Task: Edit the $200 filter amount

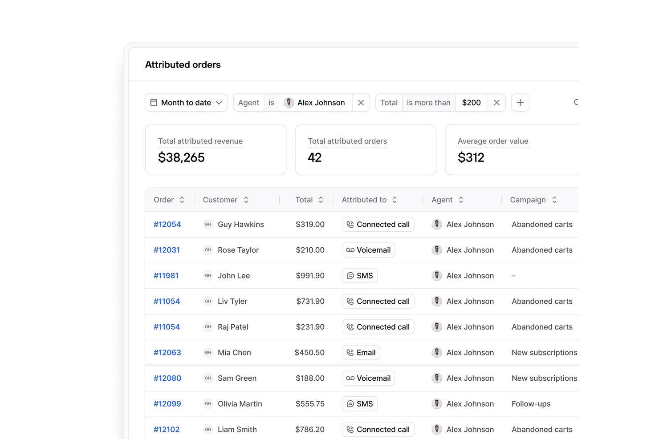Action: (x=472, y=103)
